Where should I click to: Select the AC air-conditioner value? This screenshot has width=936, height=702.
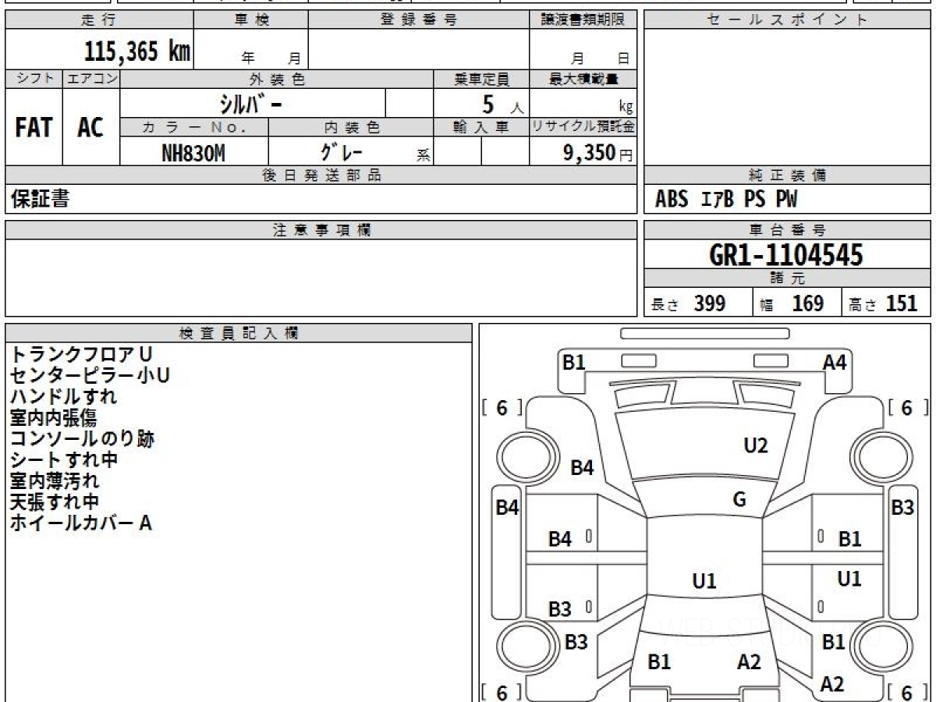90,128
